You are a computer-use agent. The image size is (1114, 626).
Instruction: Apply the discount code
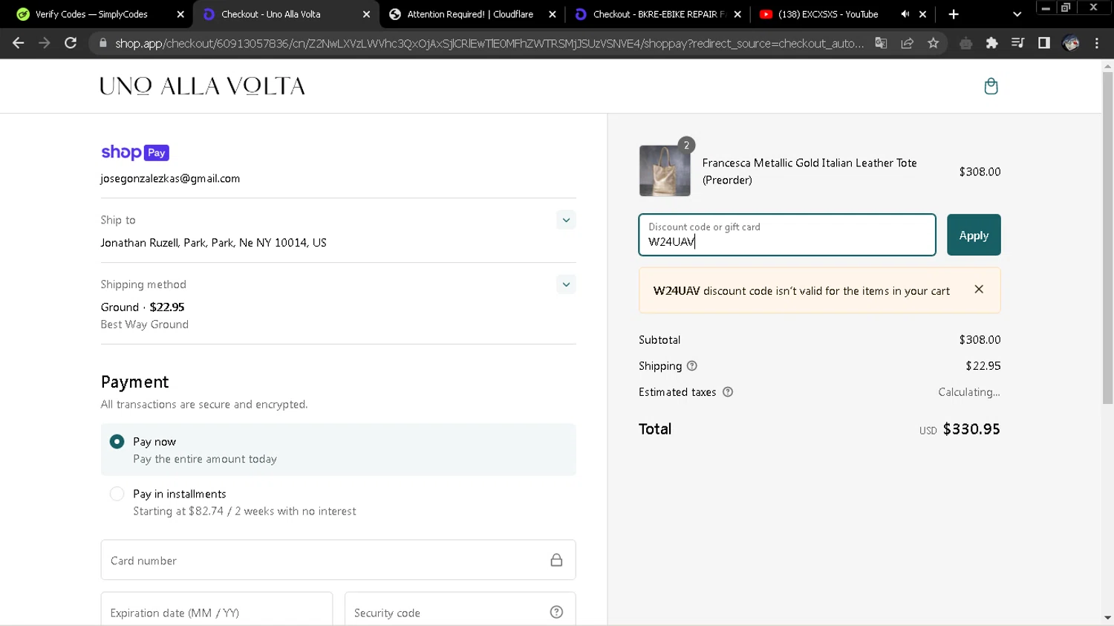974,235
